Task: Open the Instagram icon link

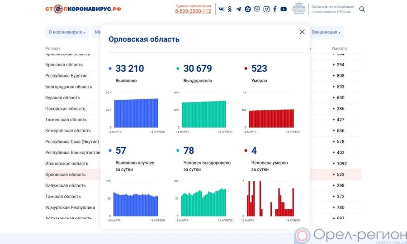Action: click(266, 9)
